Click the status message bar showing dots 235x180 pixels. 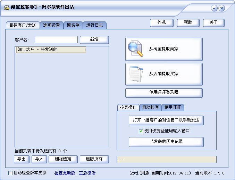(167, 159)
